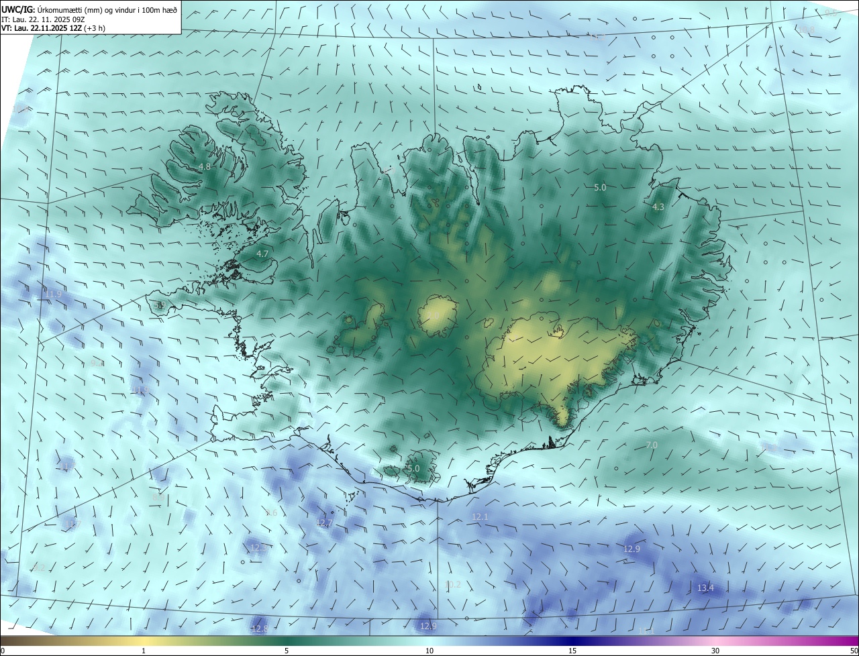Click the 5.0 value in northeast Iceland
The image size is (859, 656).
[x=600, y=188]
